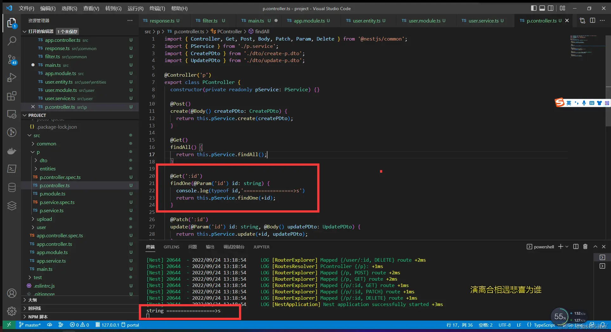Switch to the 调试控制台 panel tab
Image resolution: width=611 pixels, height=332 pixels.
234,247
